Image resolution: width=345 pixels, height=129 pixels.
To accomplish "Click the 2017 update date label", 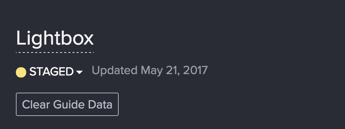I will click(150, 71).
